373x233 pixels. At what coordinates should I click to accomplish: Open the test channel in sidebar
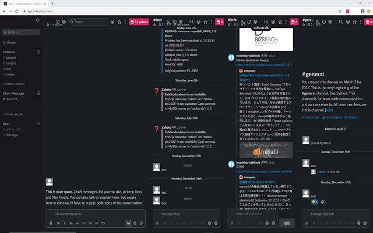(x=7, y=69)
